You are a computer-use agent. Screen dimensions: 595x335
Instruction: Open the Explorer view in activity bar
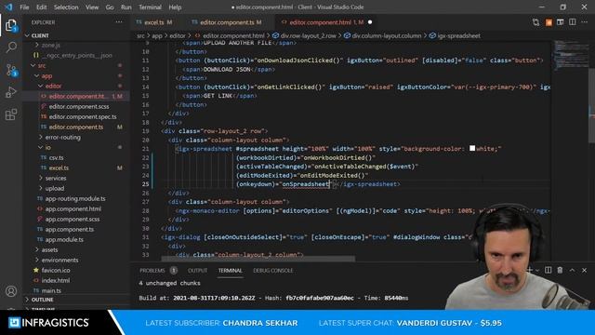click(11, 25)
